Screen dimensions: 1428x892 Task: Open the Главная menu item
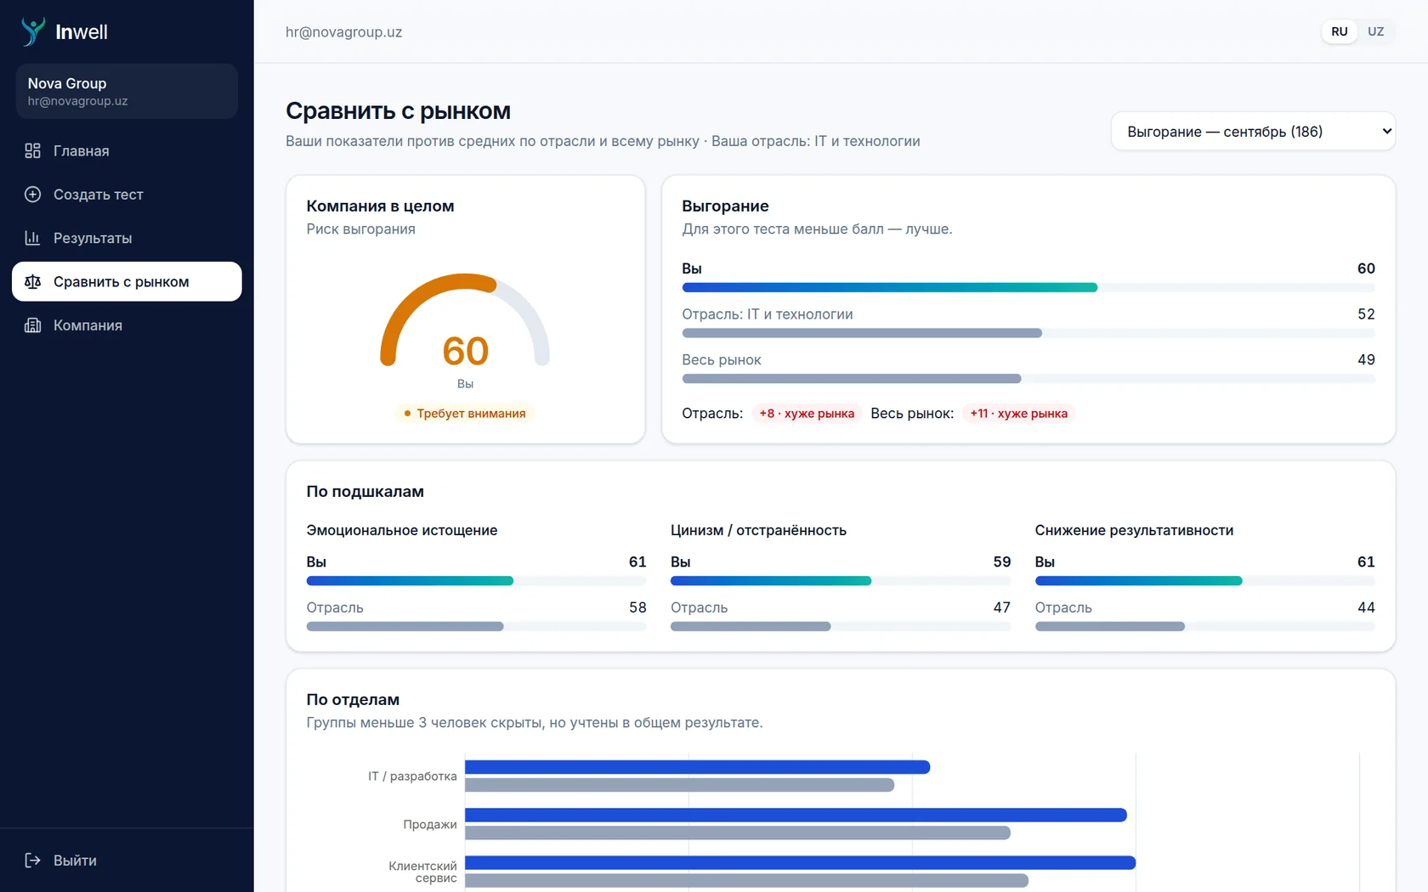(x=127, y=150)
